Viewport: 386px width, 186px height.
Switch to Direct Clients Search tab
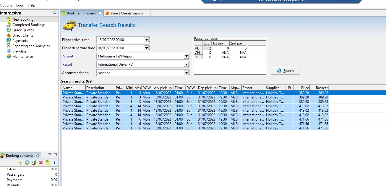click(126, 13)
